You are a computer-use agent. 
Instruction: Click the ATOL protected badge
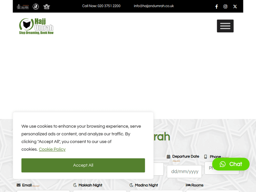point(23,6)
